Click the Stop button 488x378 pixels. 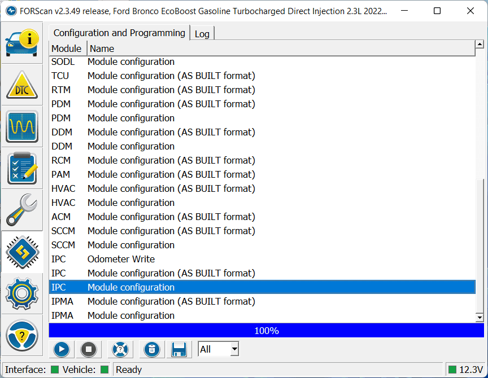coord(88,349)
